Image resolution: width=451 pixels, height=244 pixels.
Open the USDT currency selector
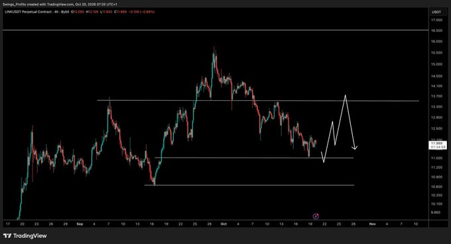(x=436, y=12)
